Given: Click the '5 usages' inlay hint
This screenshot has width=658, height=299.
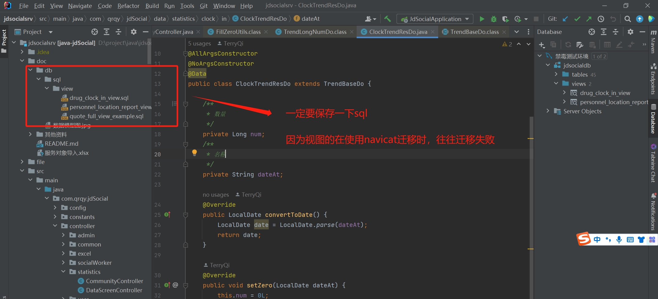Looking at the screenshot, I should point(199,44).
